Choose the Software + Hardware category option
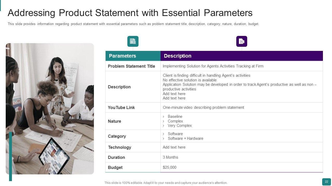 tap(185, 138)
